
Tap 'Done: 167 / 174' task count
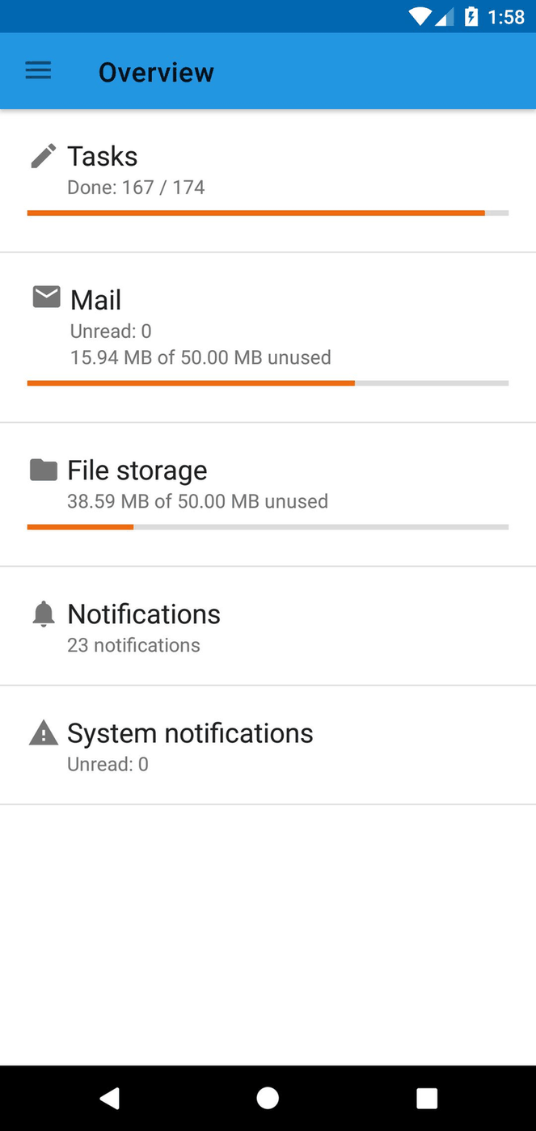tap(136, 188)
